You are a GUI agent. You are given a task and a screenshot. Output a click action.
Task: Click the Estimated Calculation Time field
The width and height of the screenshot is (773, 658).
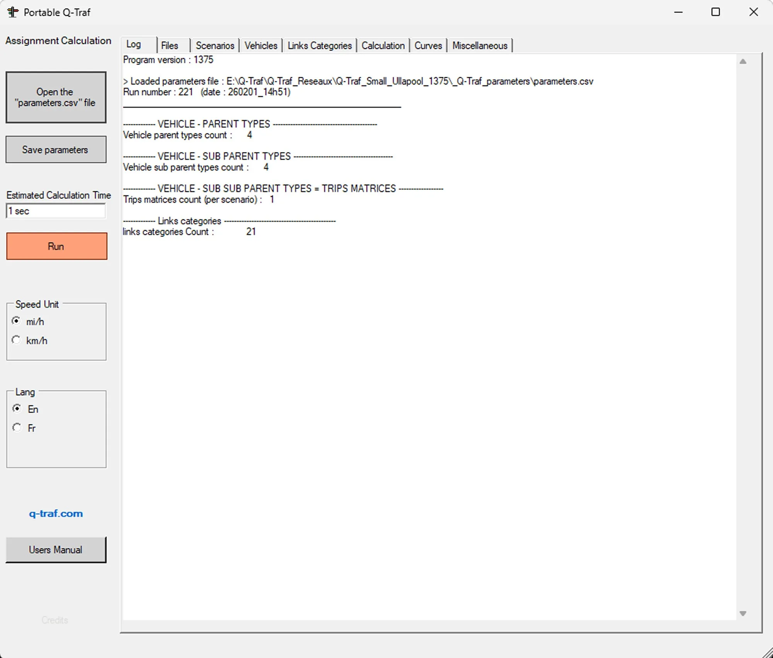click(56, 211)
